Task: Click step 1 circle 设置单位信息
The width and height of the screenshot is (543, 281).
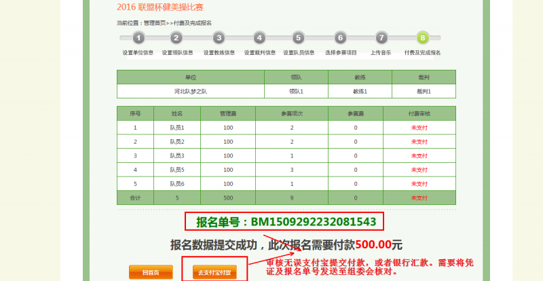Action: tap(138, 38)
